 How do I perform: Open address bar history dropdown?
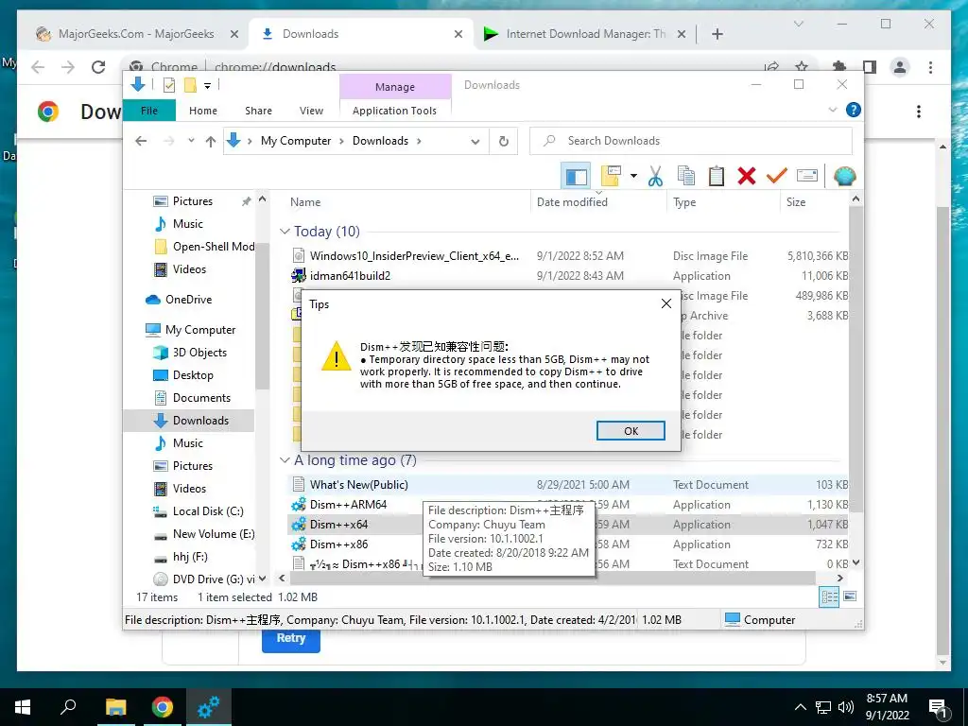[475, 142]
